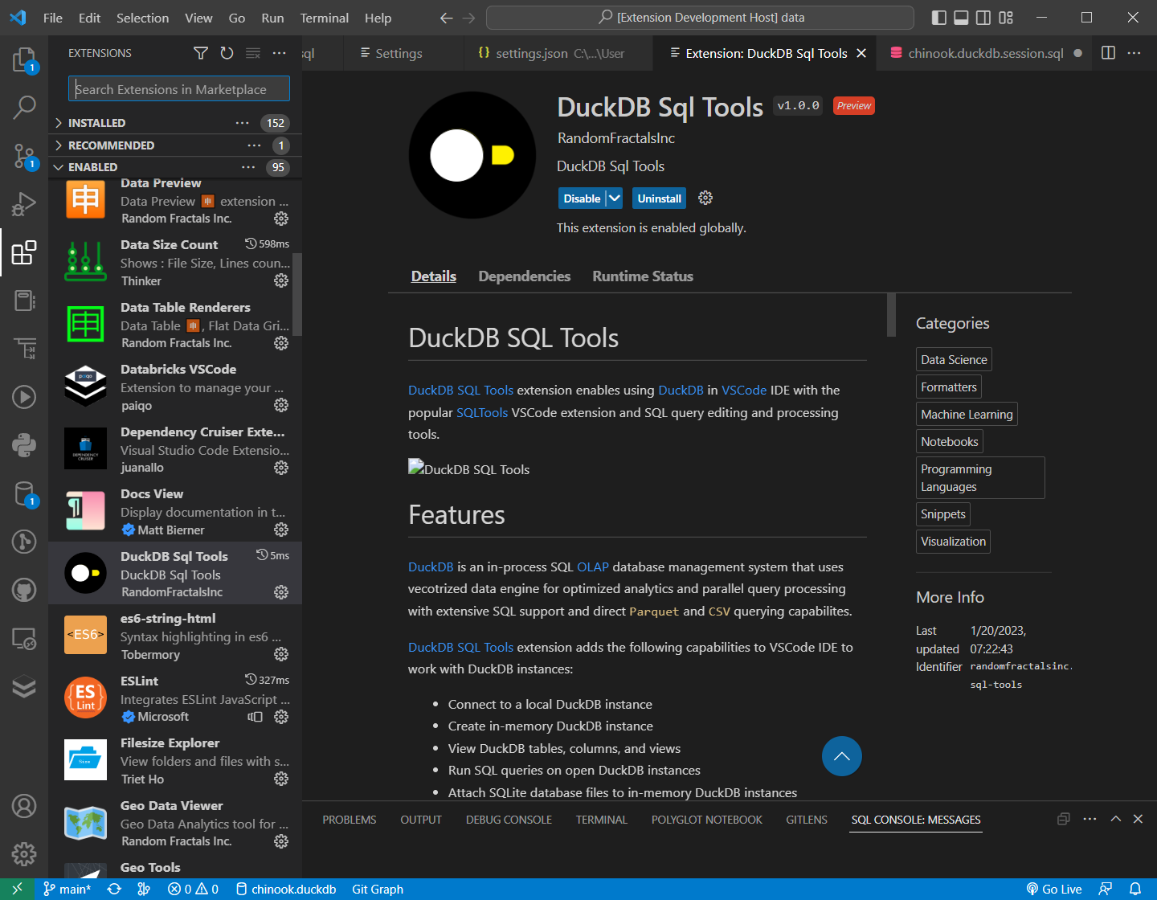The width and height of the screenshot is (1157, 900).
Task: Synchronize changes in status bar
Action: click(x=114, y=889)
